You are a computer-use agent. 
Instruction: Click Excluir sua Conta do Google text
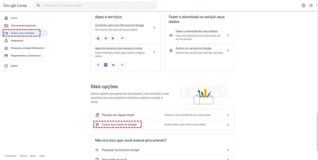click(119, 125)
